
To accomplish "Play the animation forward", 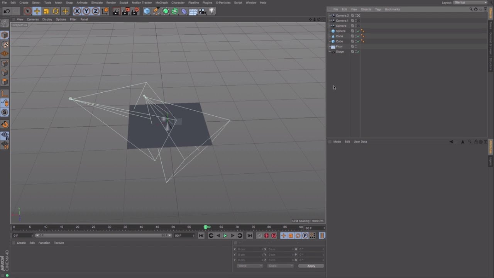I will point(225,236).
